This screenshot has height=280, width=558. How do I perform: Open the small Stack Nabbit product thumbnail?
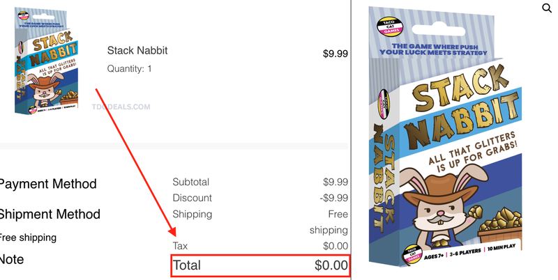click(46, 61)
